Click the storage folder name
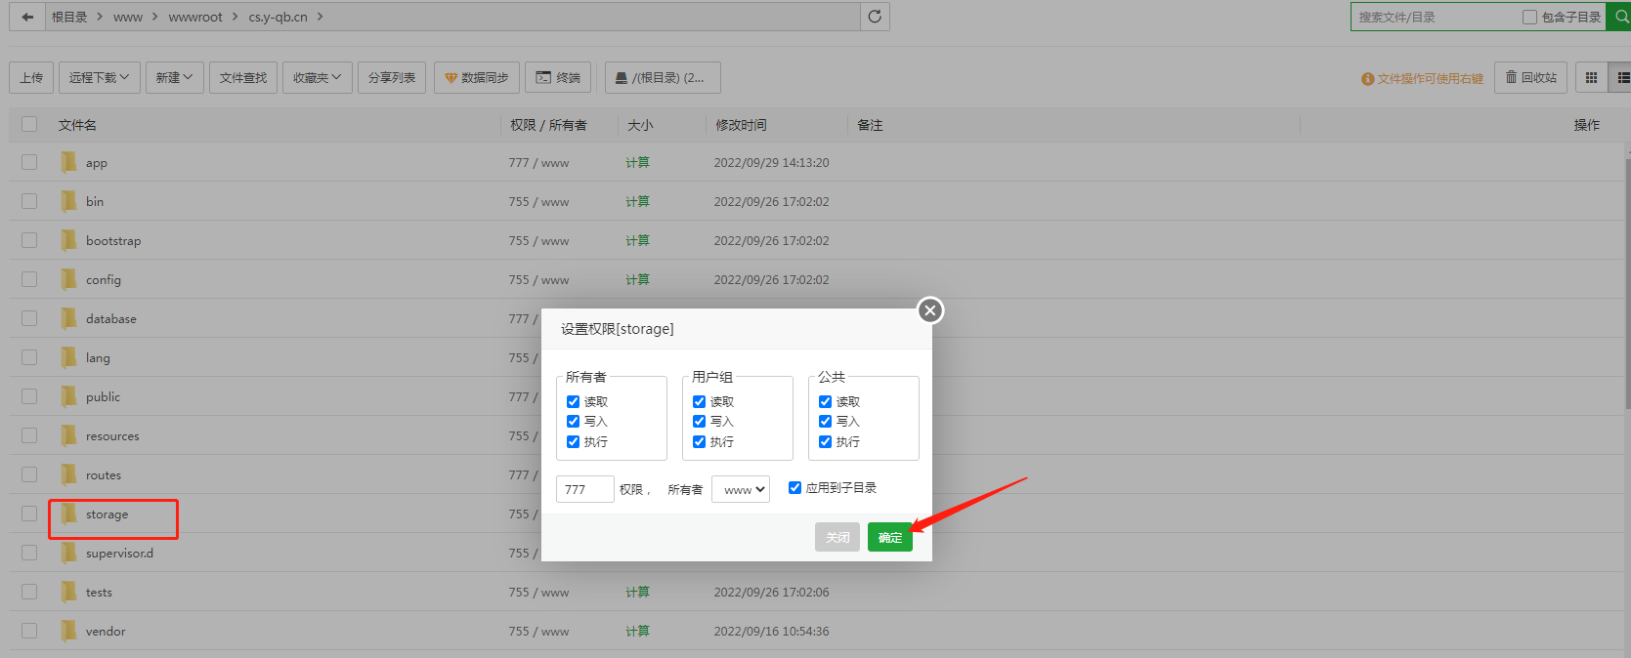The width and height of the screenshot is (1631, 658). tap(107, 514)
